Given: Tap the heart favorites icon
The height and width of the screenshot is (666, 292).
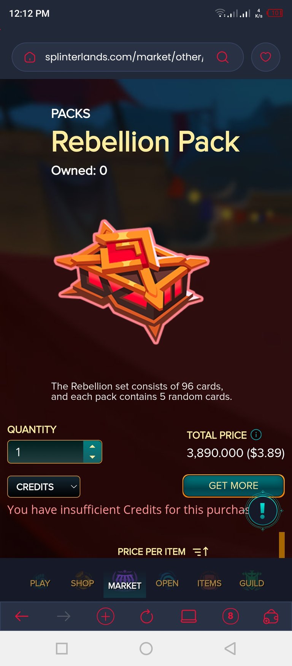Looking at the screenshot, I should coord(265,57).
